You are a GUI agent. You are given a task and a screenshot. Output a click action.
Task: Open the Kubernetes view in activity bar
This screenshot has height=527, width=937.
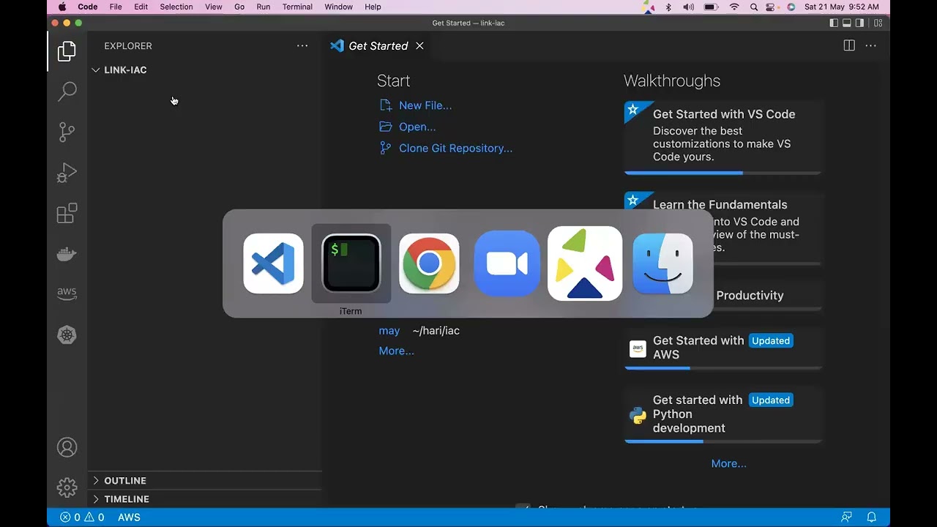[67, 334]
